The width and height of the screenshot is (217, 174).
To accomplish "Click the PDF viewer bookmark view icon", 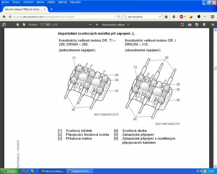I will pos(204,25).
